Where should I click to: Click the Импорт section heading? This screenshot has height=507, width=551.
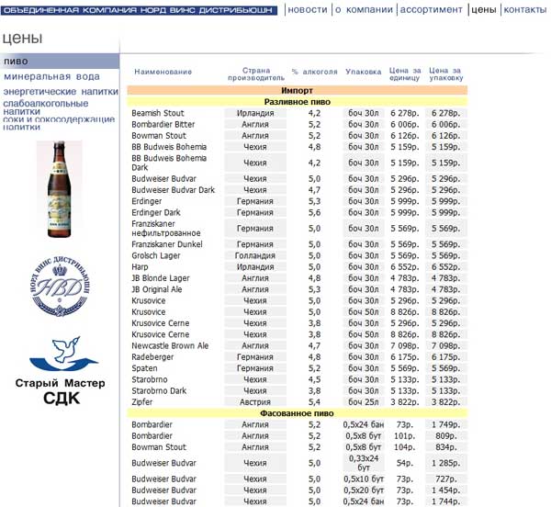pos(297,90)
